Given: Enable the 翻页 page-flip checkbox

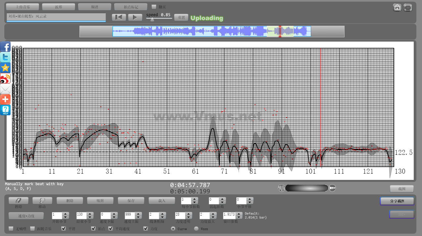Looking at the screenshot, I should [154, 7].
